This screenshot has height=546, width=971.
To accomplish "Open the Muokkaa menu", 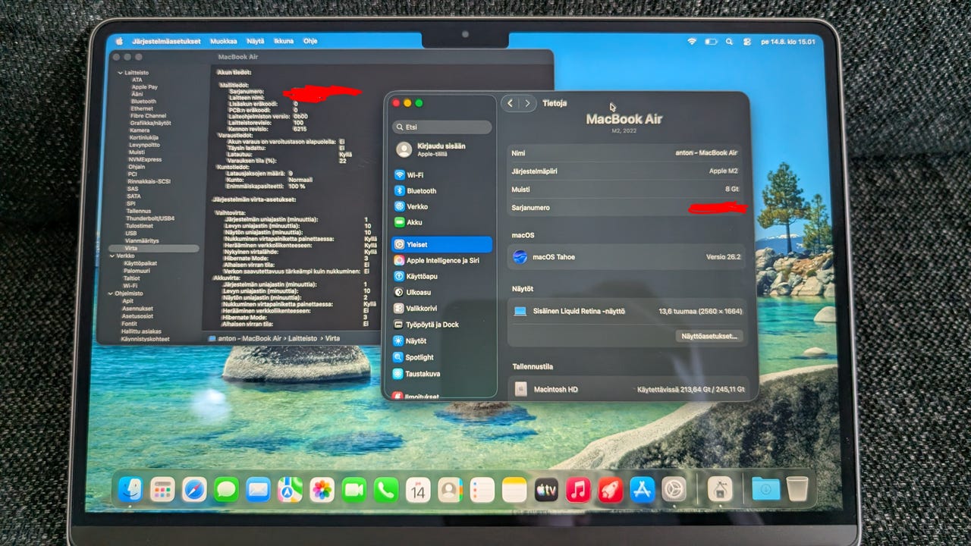I will pos(223,41).
